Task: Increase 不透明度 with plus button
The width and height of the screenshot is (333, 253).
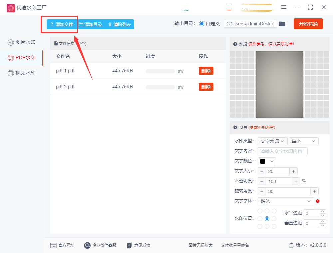Action: click(x=296, y=181)
